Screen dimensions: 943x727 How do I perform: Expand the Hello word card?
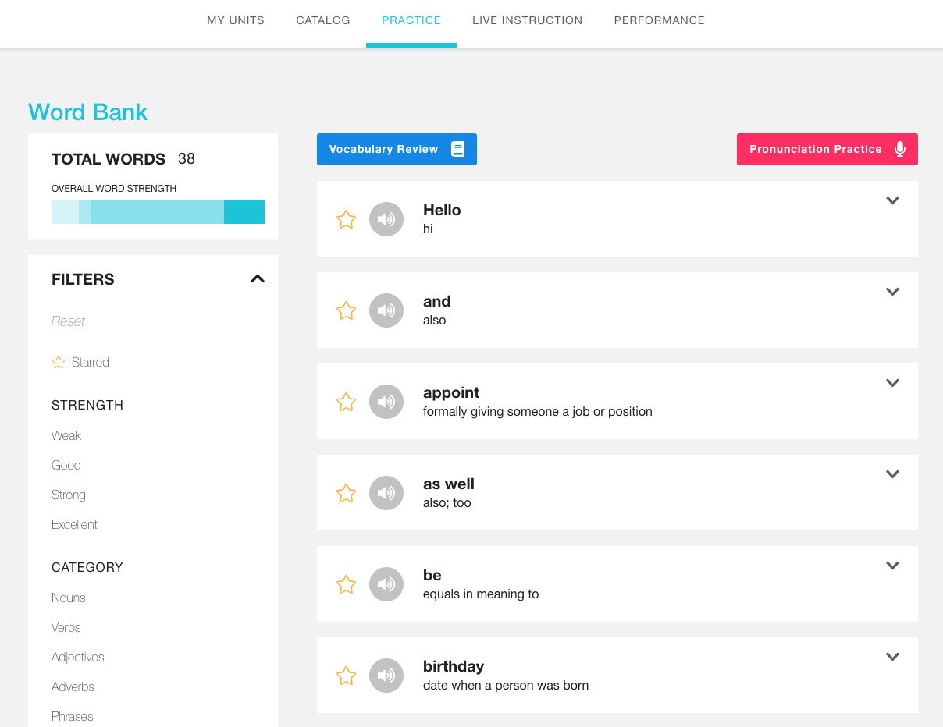pos(893,200)
